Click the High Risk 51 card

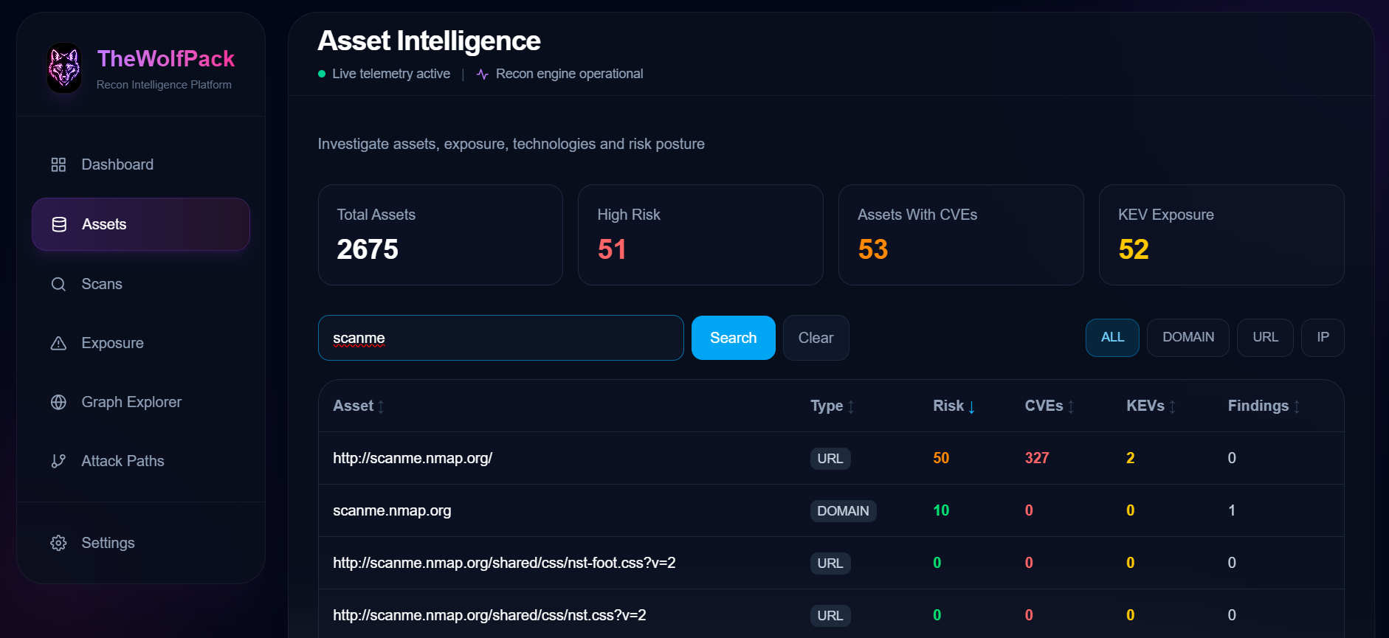tap(700, 235)
